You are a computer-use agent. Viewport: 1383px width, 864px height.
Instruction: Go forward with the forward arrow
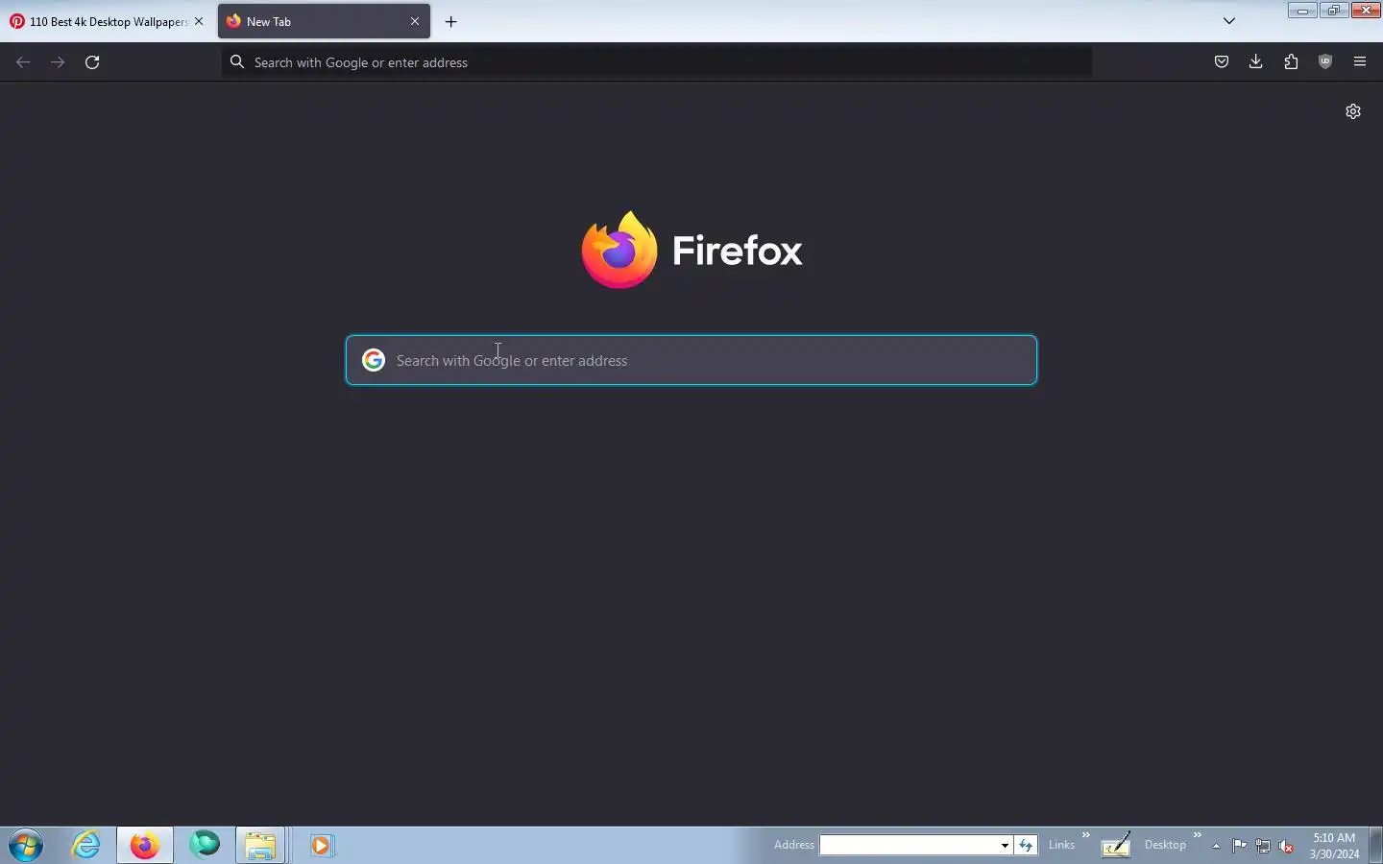tap(58, 62)
